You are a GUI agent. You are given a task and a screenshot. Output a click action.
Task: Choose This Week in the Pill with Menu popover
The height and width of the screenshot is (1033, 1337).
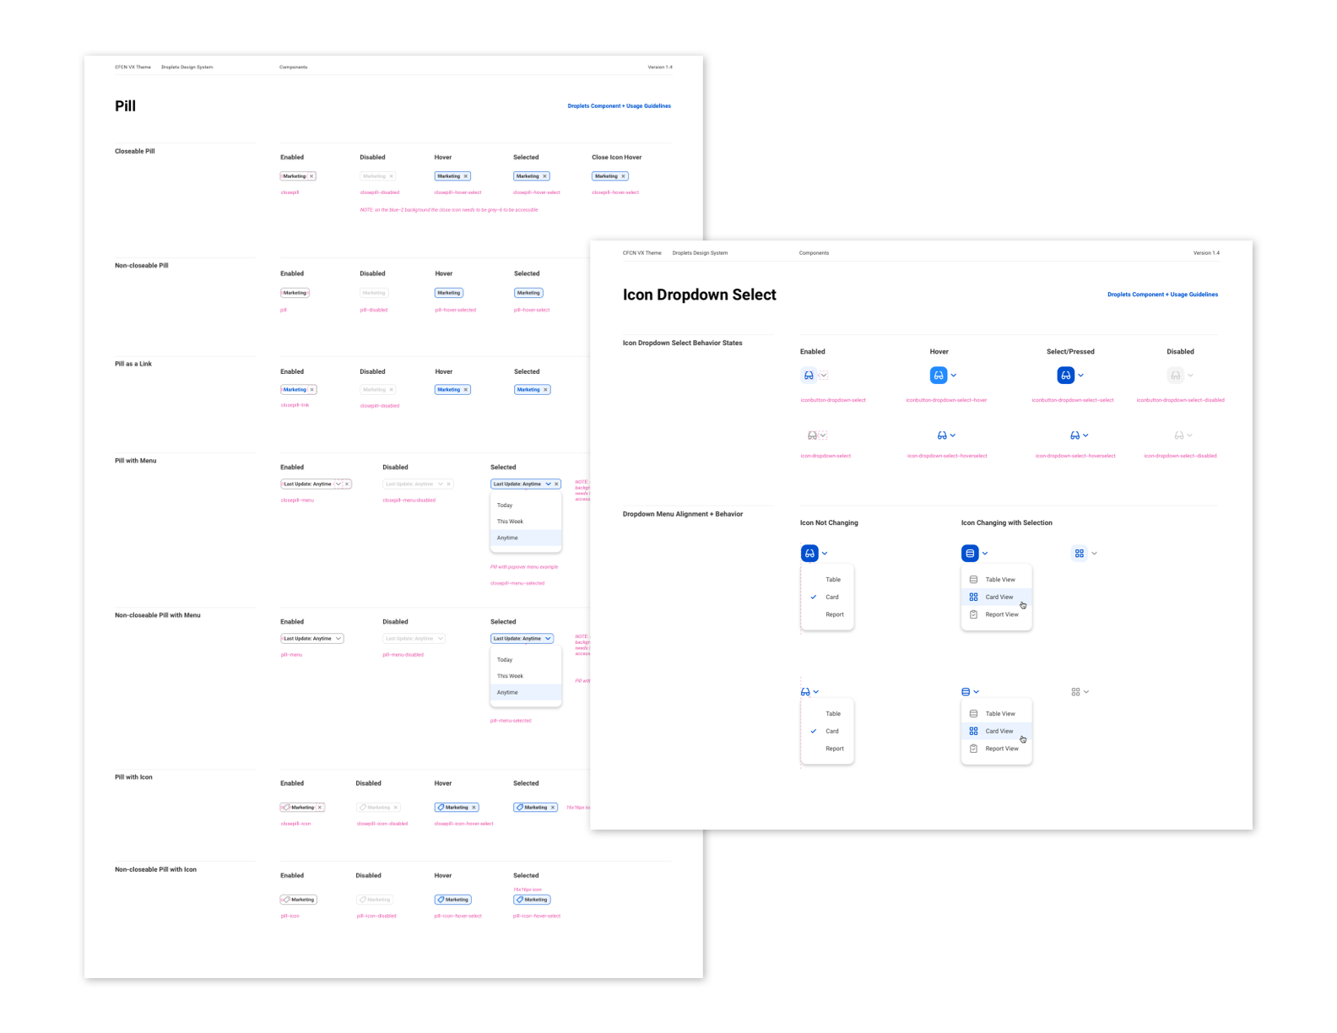point(526,522)
